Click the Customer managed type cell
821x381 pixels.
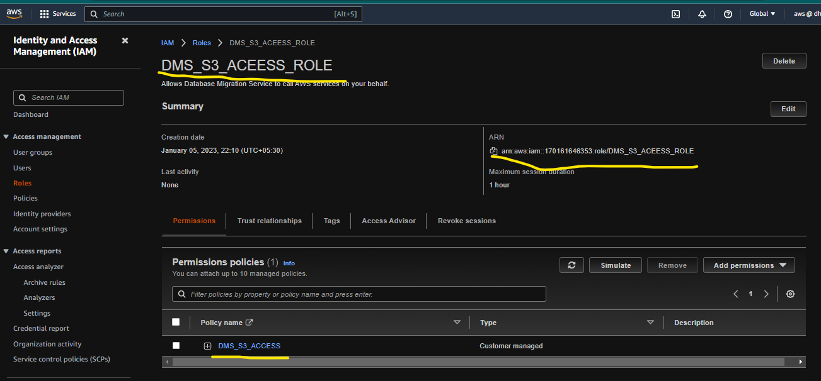(511, 346)
